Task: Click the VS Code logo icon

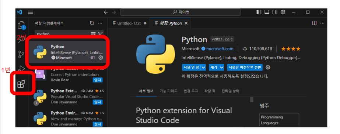Action: click(20, 12)
